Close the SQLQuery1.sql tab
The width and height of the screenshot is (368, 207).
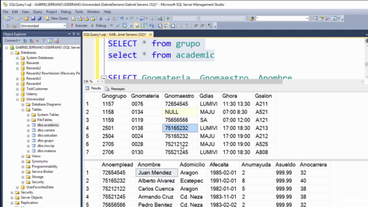(151, 34)
